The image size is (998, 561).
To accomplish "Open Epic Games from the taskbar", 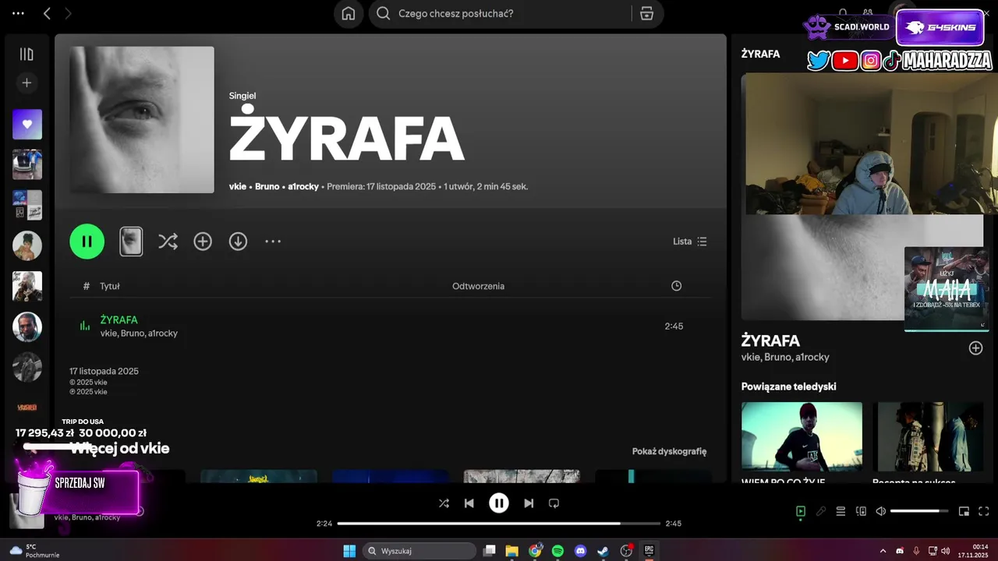I will pos(649,551).
